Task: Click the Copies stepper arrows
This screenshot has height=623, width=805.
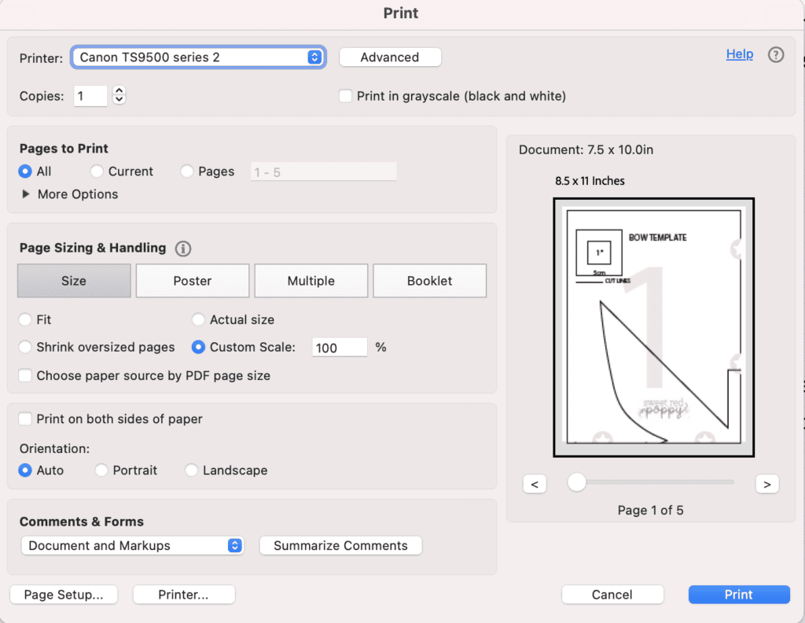Action: point(119,96)
